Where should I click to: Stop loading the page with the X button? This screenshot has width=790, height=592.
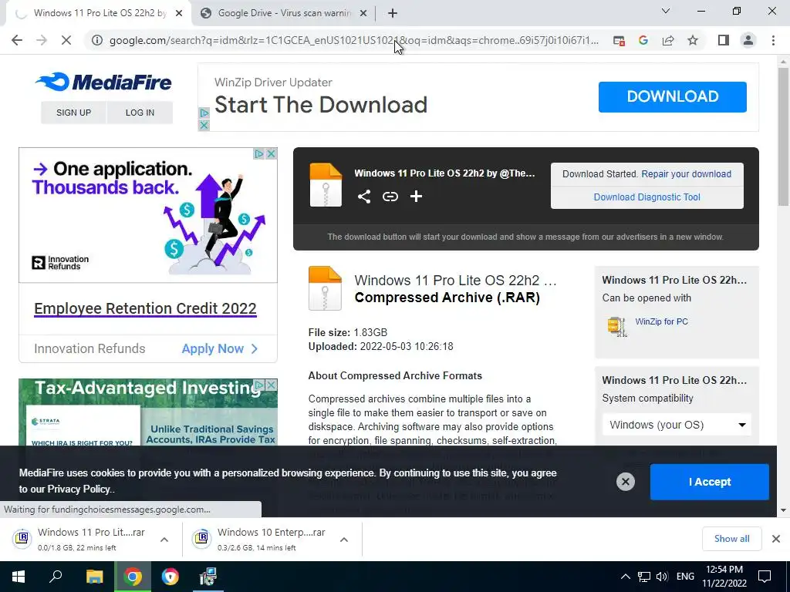(66, 40)
